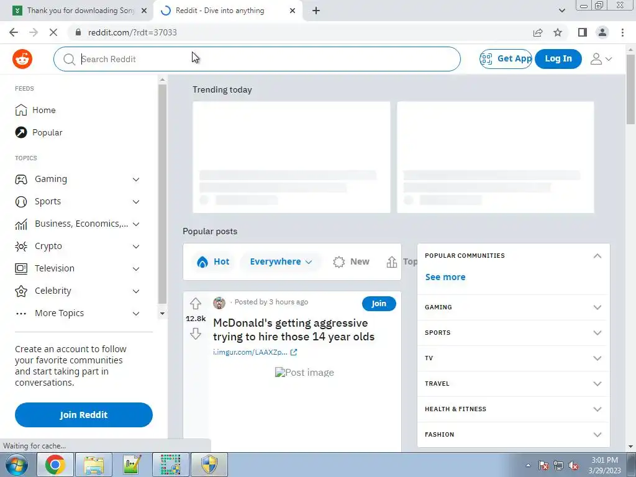Open the user account menu icon
This screenshot has width=636, height=477.
tap(601, 59)
